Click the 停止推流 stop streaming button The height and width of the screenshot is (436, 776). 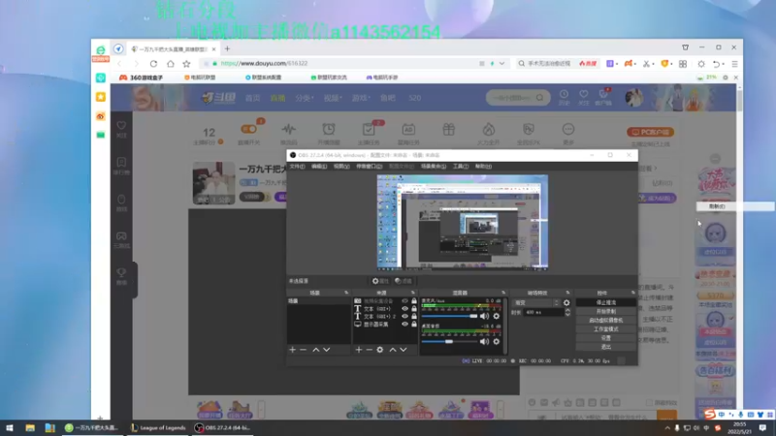[605, 302]
